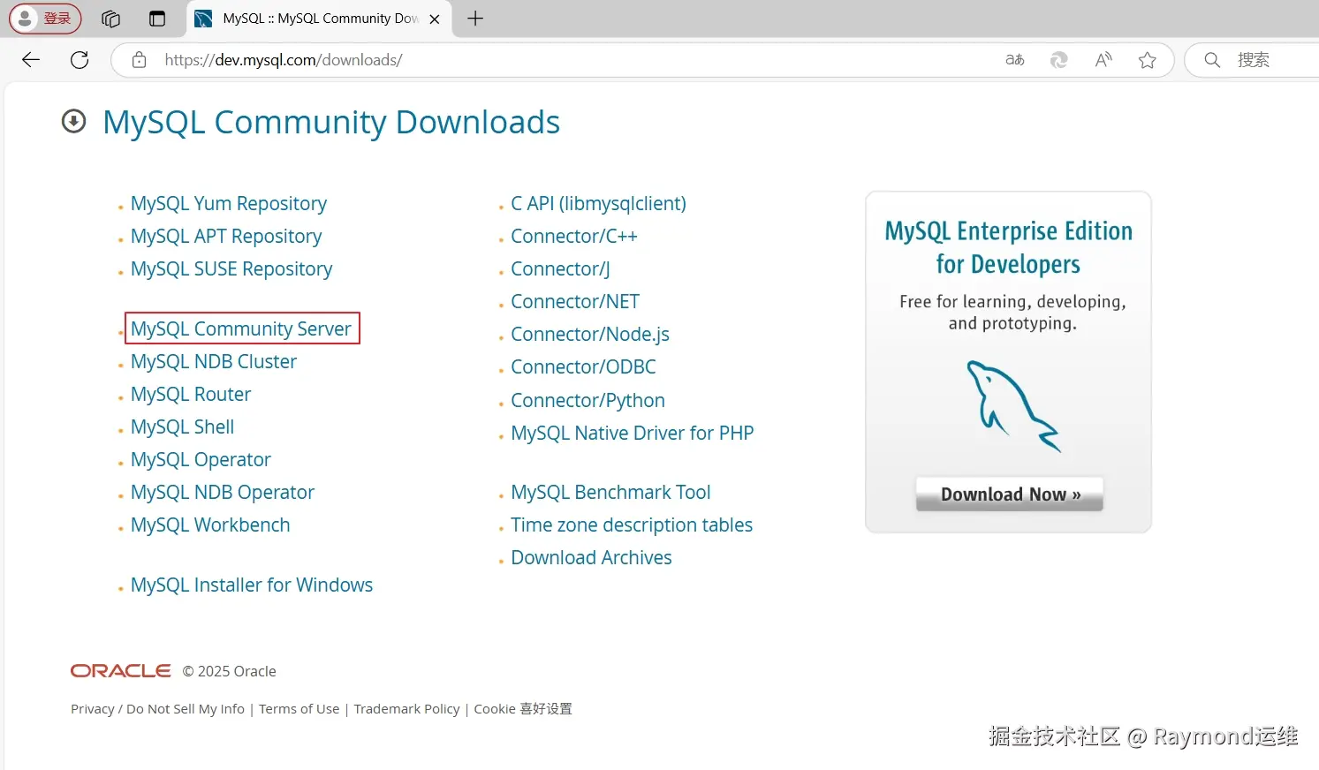Open Cookie preferences footer link
This screenshot has height=770, width=1319.
point(523,709)
